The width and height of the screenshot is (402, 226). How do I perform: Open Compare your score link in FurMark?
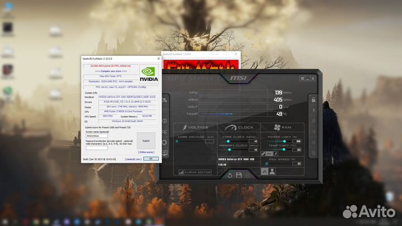point(111,71)
